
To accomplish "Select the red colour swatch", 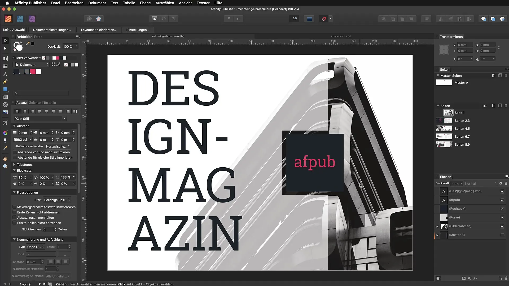I will [33, 71].
